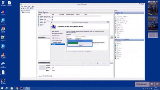Open Audacity desktop shortcut
The height and width of the screenshot is (90, 160).
[x=3, y=12]
